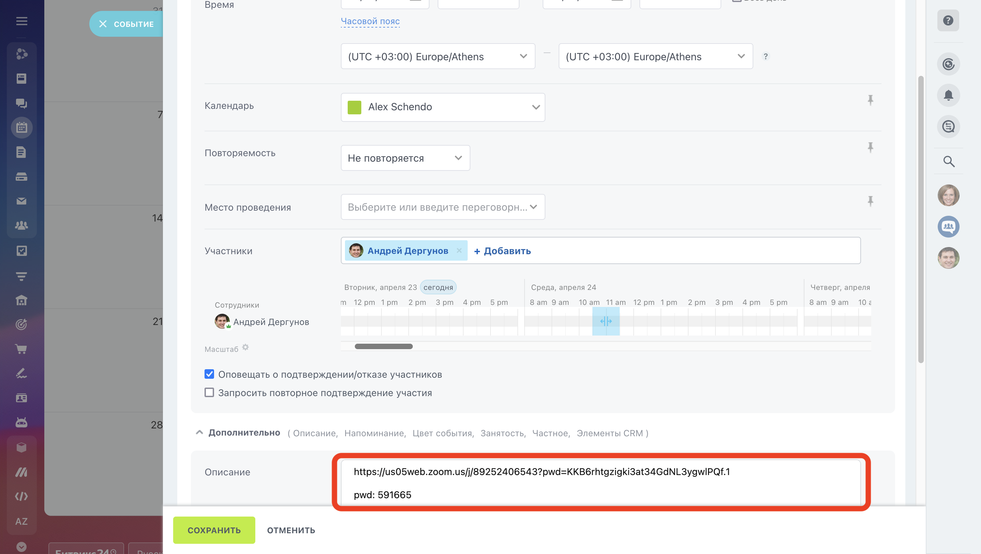981x554 pixels.
Task: Open the Alex Schendo calendar dropdown
Action: (442, 107)
